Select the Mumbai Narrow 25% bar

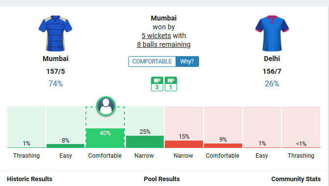(145, 127)
